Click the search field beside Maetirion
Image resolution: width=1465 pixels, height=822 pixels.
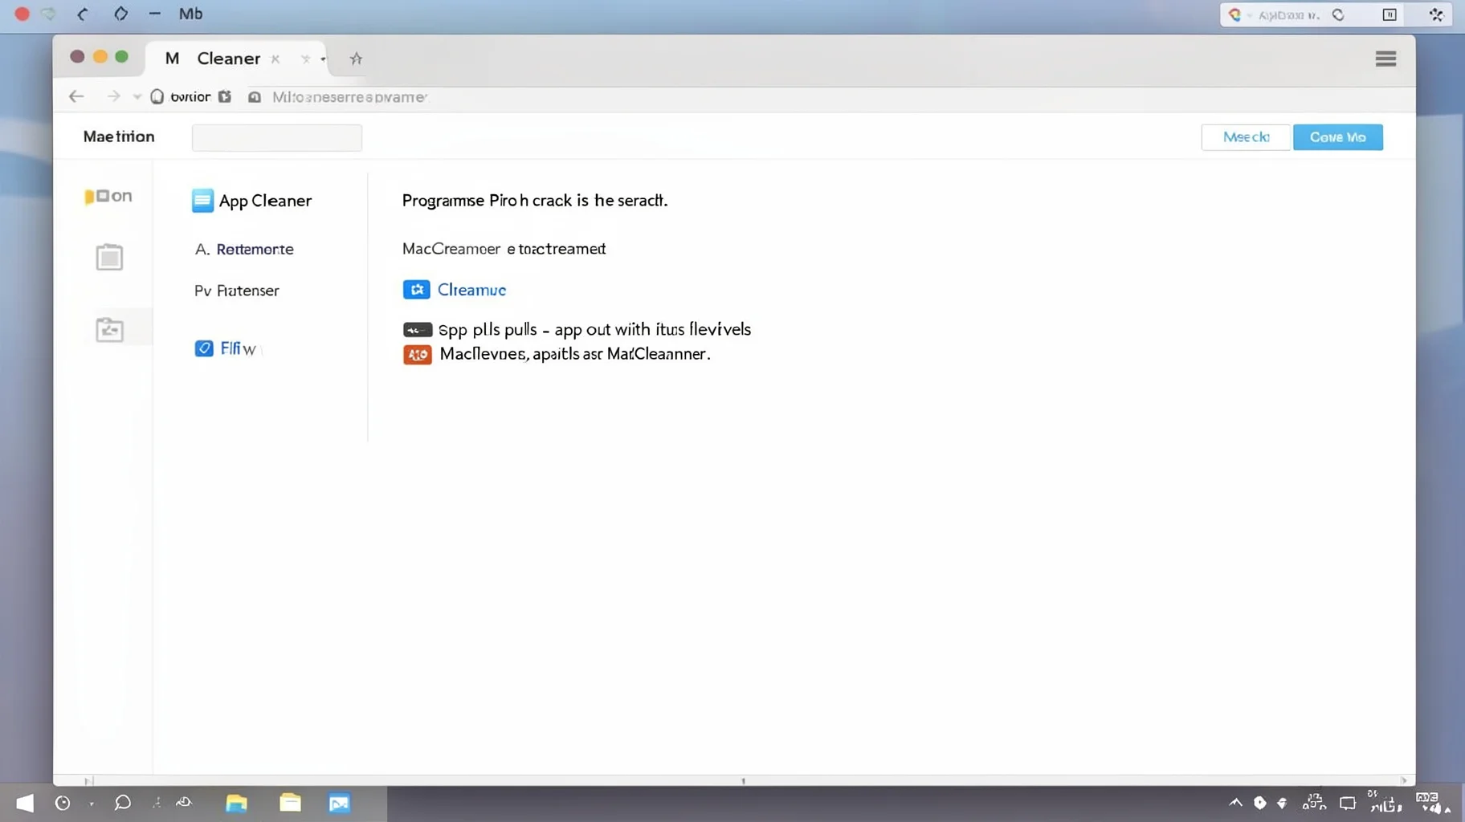pyautogui.click(x=277, y=137)
